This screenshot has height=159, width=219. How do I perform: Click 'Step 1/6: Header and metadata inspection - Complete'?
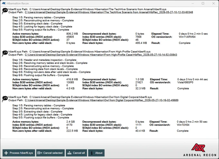pyautogui.click(x=44, y=60)
